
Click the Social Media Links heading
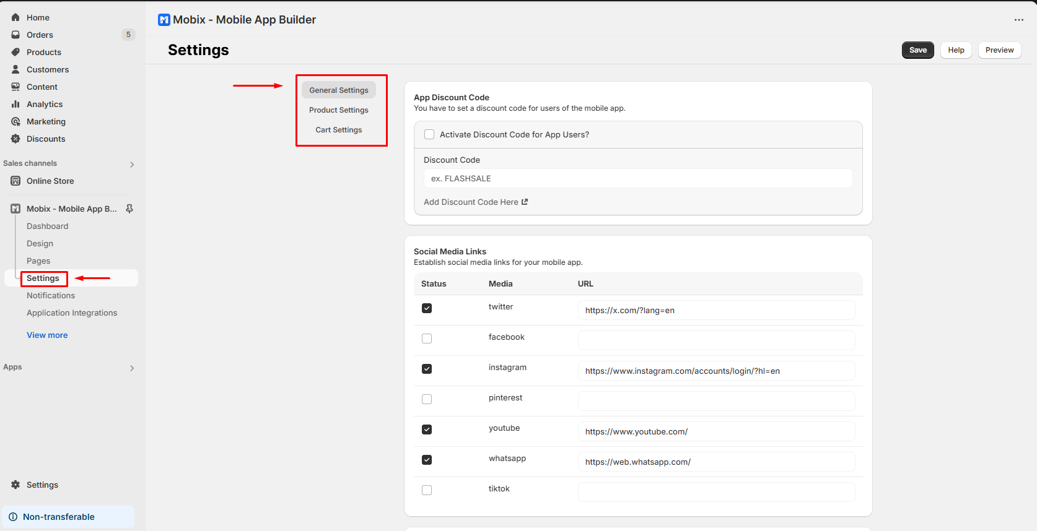[x=450, y=251]
